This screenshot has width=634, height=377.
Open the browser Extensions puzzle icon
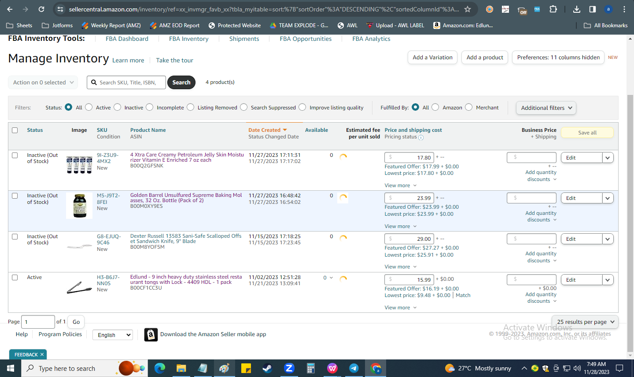pos(553,9)
